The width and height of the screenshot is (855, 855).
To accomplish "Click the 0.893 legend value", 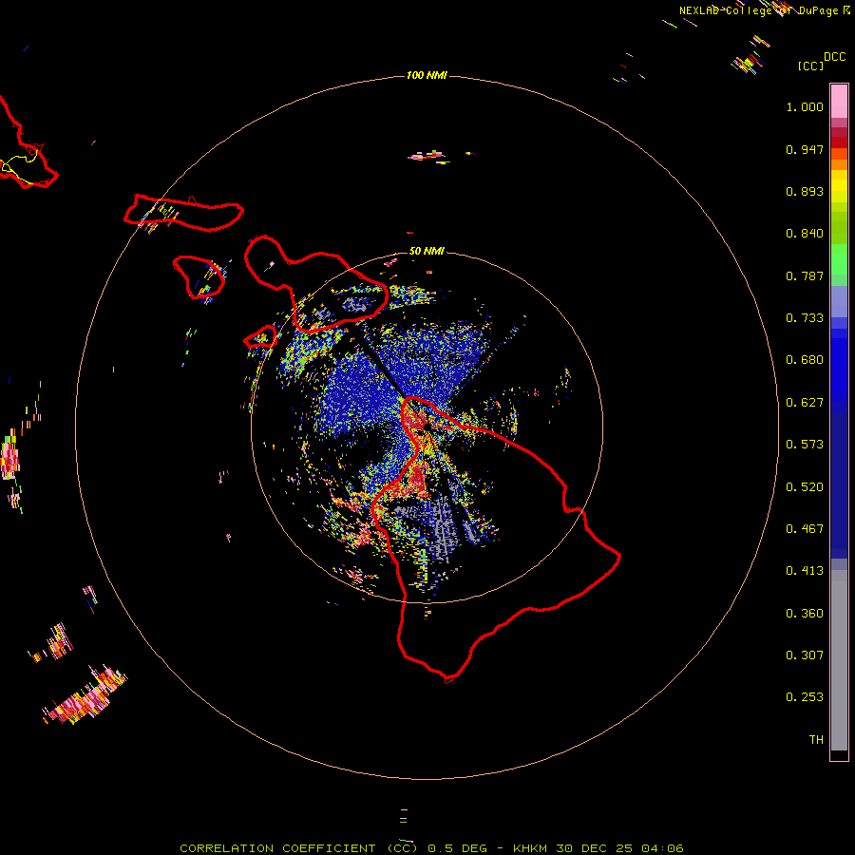I will click(x=805, y=191).
